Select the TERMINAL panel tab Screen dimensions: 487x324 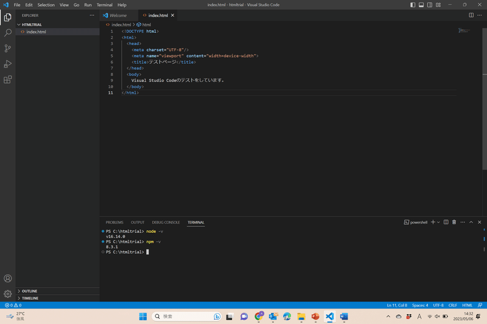coord(195,222)
